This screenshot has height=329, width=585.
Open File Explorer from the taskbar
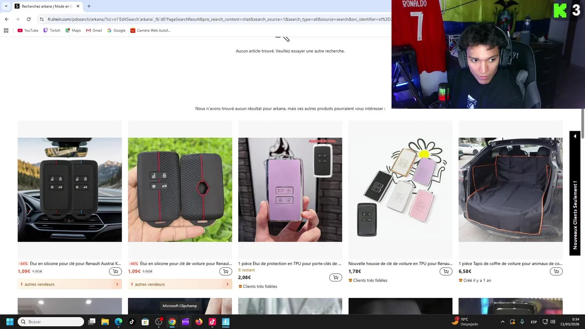click(105, 322)
